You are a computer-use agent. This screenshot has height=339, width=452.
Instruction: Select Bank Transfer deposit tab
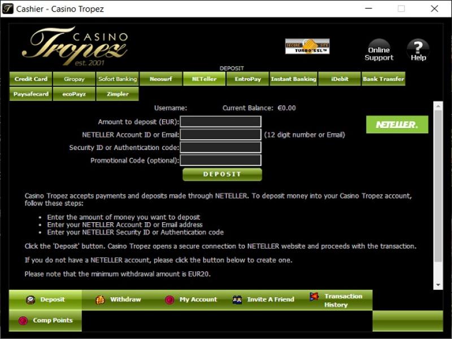(x=383, y=79)
